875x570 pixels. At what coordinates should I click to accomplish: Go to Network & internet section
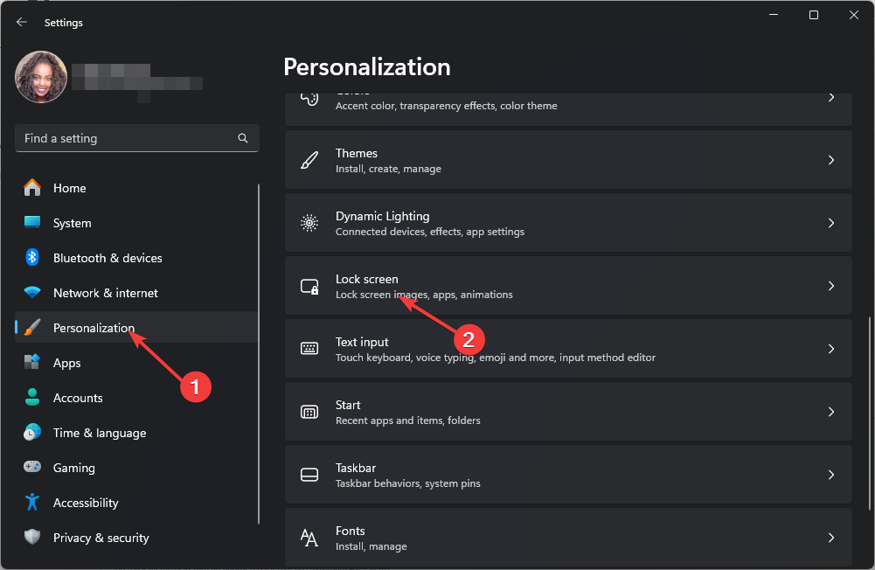pos(105,293)
